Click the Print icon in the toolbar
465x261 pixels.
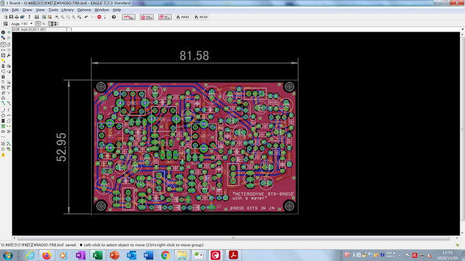coord(18,17)
